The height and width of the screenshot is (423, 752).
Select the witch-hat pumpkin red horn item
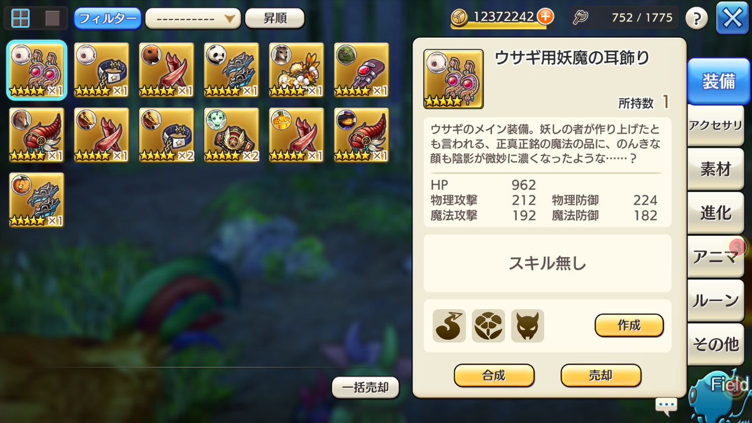pyautogui.click(x=361, y=135)
